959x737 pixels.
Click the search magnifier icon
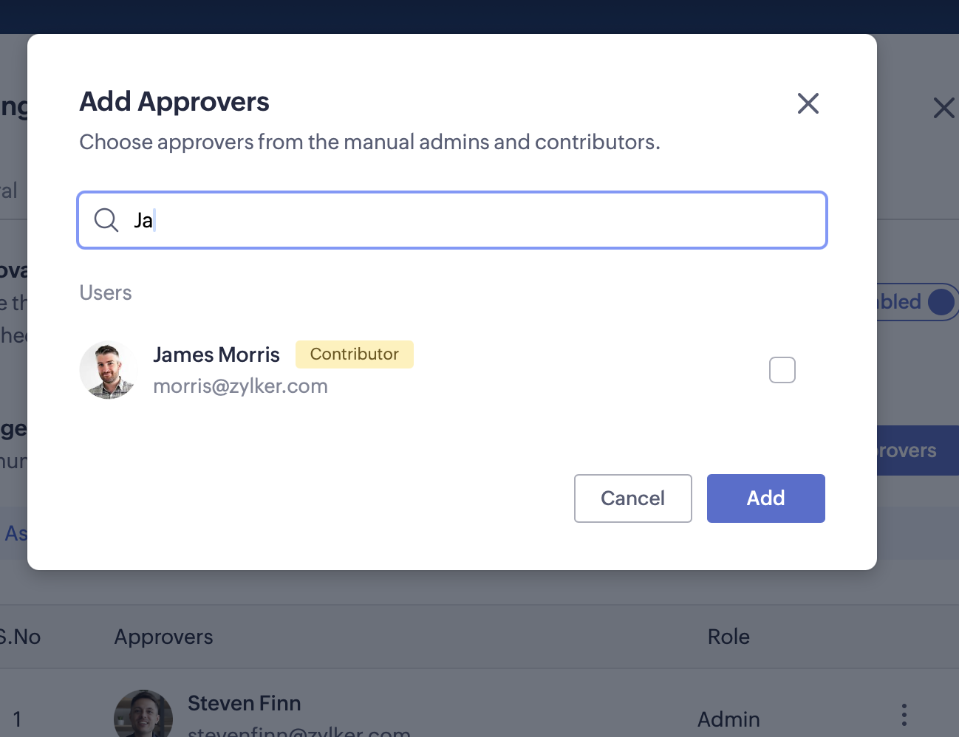pyautogui.click(x=106, y=220)
